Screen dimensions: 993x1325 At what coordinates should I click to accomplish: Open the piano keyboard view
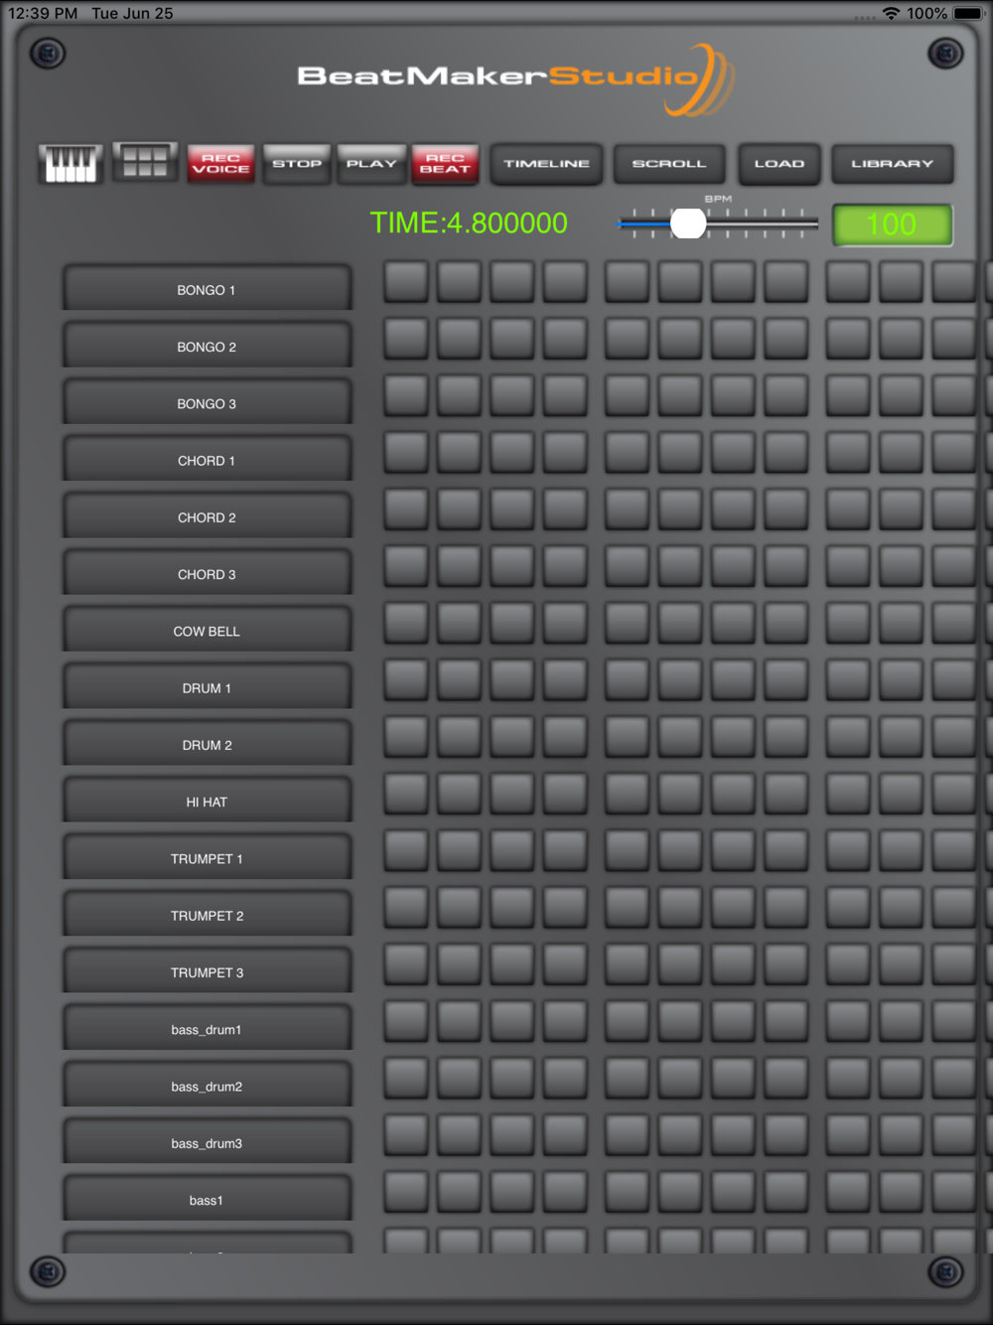[x=71, y=164]
